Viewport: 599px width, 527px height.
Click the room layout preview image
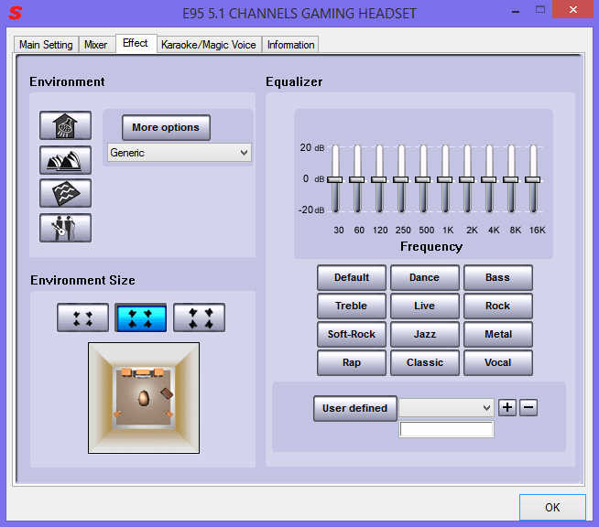tap(144, 398)
